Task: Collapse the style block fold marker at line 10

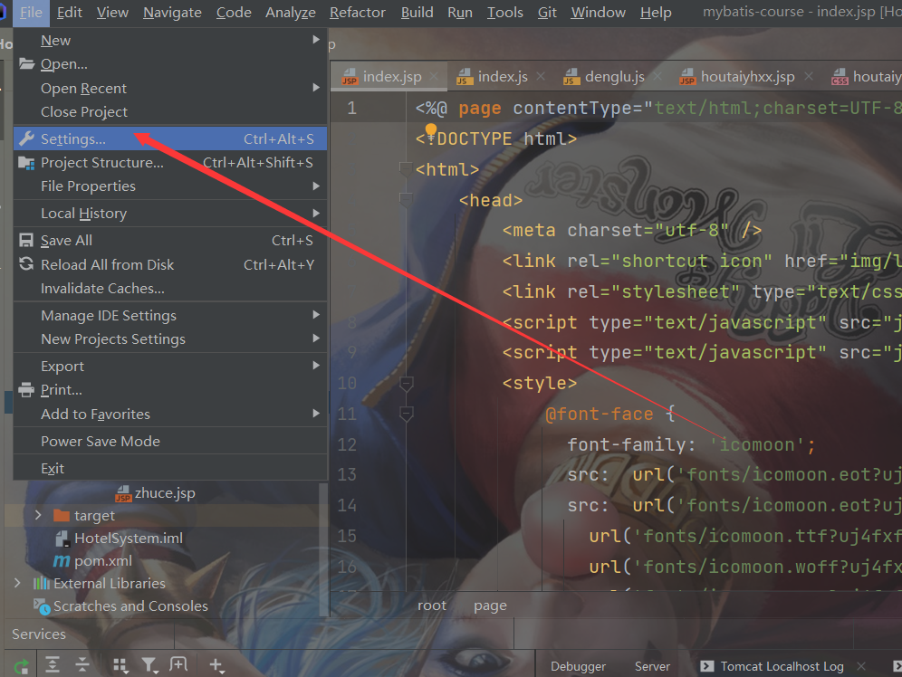Action: [x=406, y=384]
